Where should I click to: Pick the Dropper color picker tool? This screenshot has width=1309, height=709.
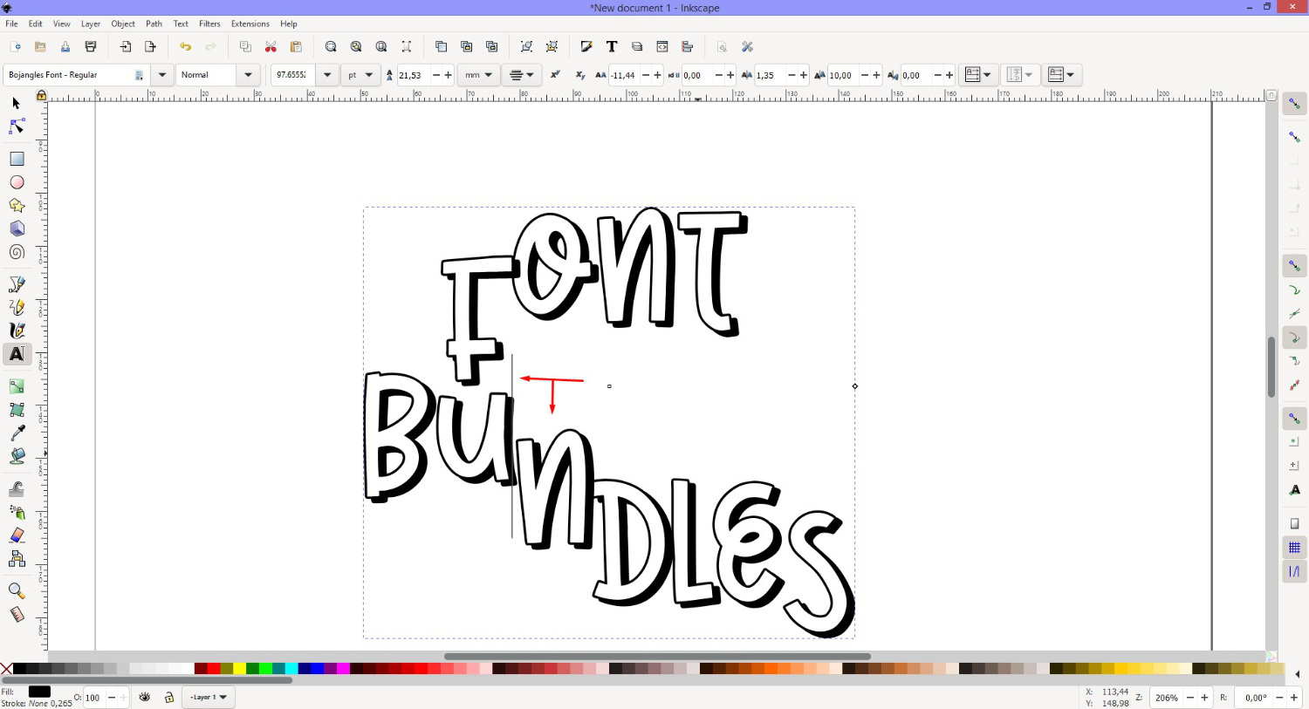17,433
